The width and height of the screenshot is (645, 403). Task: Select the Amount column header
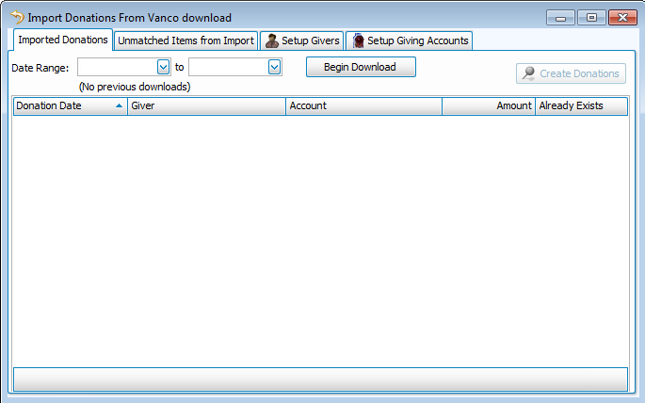pos(489,106)
